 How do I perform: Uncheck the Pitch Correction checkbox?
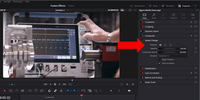coord(160,63)
